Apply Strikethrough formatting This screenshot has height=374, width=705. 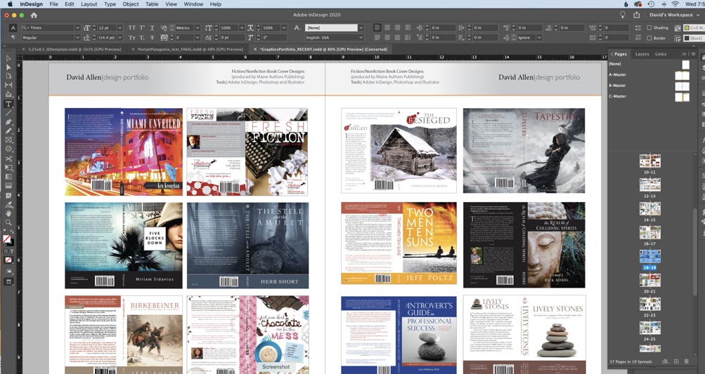tap(152, 38)
